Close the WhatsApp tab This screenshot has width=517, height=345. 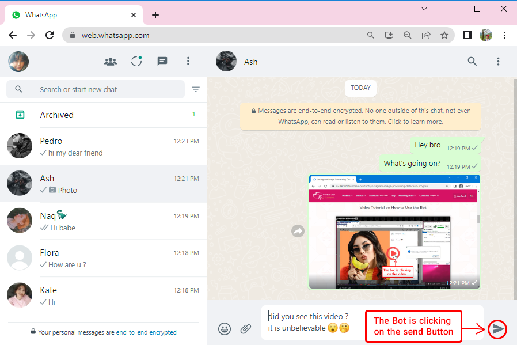point(134,15)
